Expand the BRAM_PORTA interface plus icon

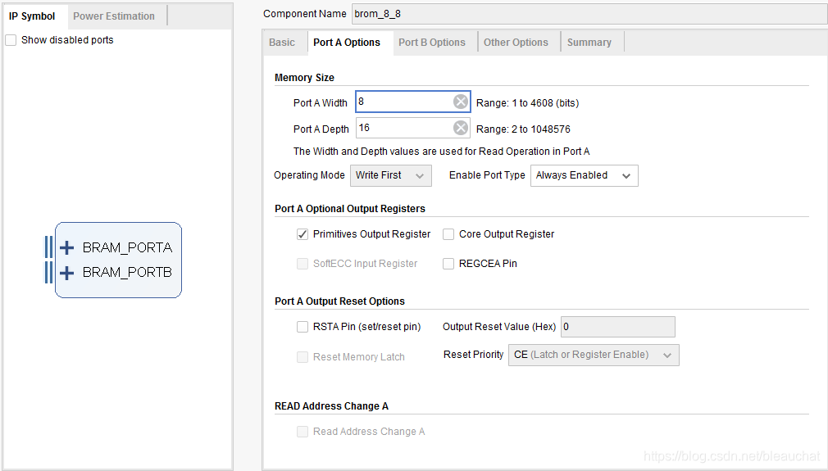click(x=66, y=247)
